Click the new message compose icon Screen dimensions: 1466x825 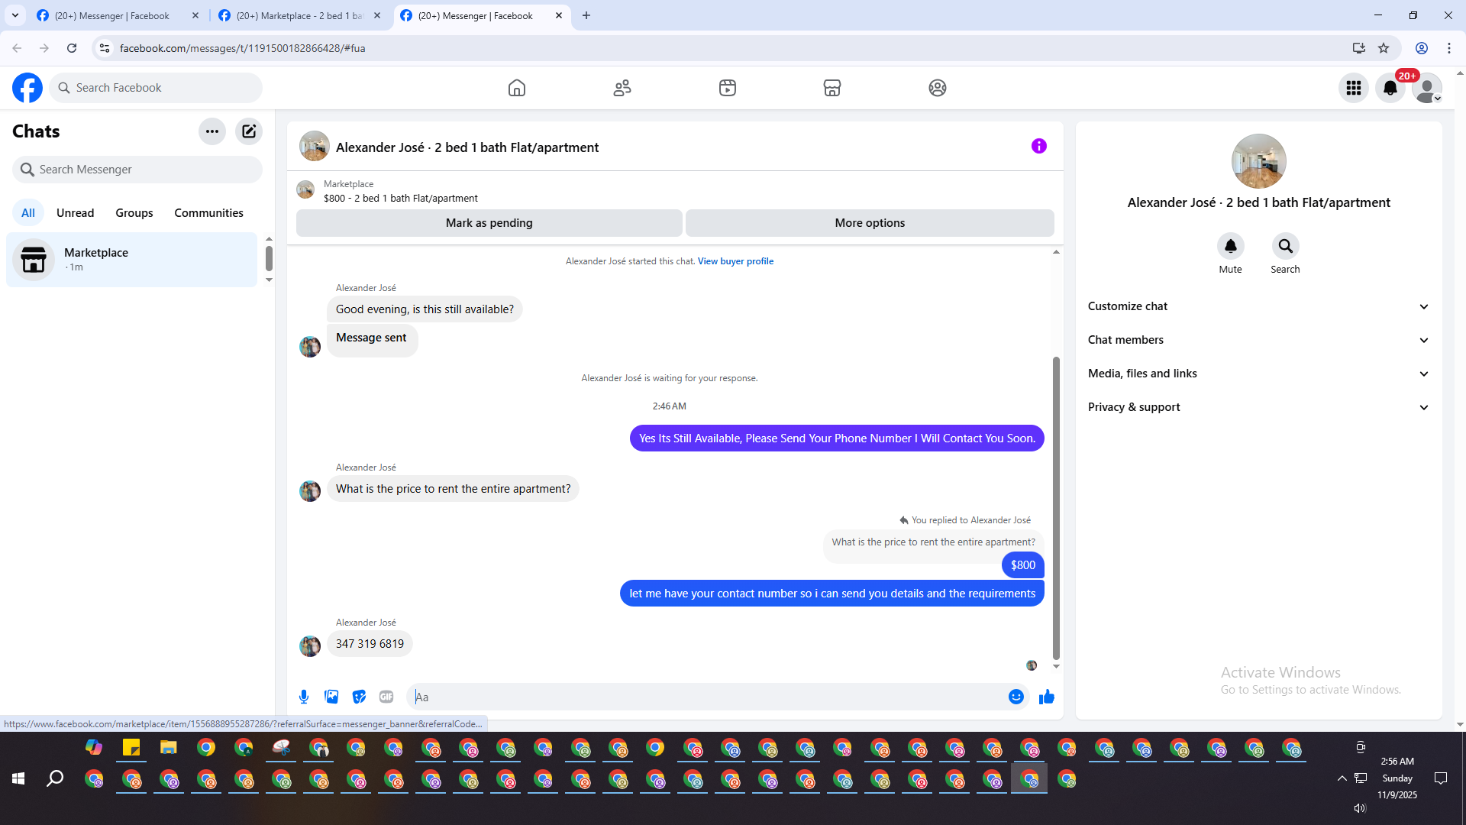249,131
